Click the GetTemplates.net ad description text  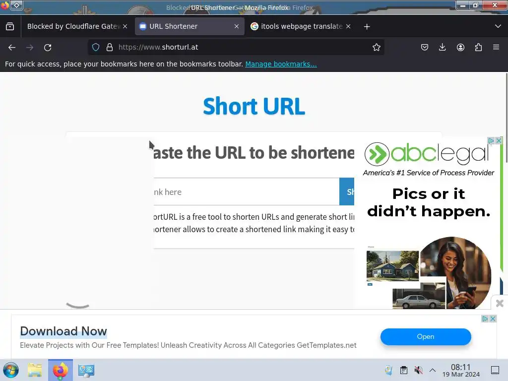pyautogui.click(x=188, y=345)
